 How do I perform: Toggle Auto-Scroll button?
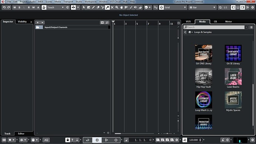pyautogui.click(x=73, y=7)
